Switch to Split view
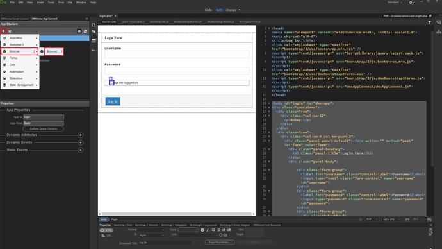Image resolution: width=442 pixels, height=249 pixels. (x=219, y=10)
